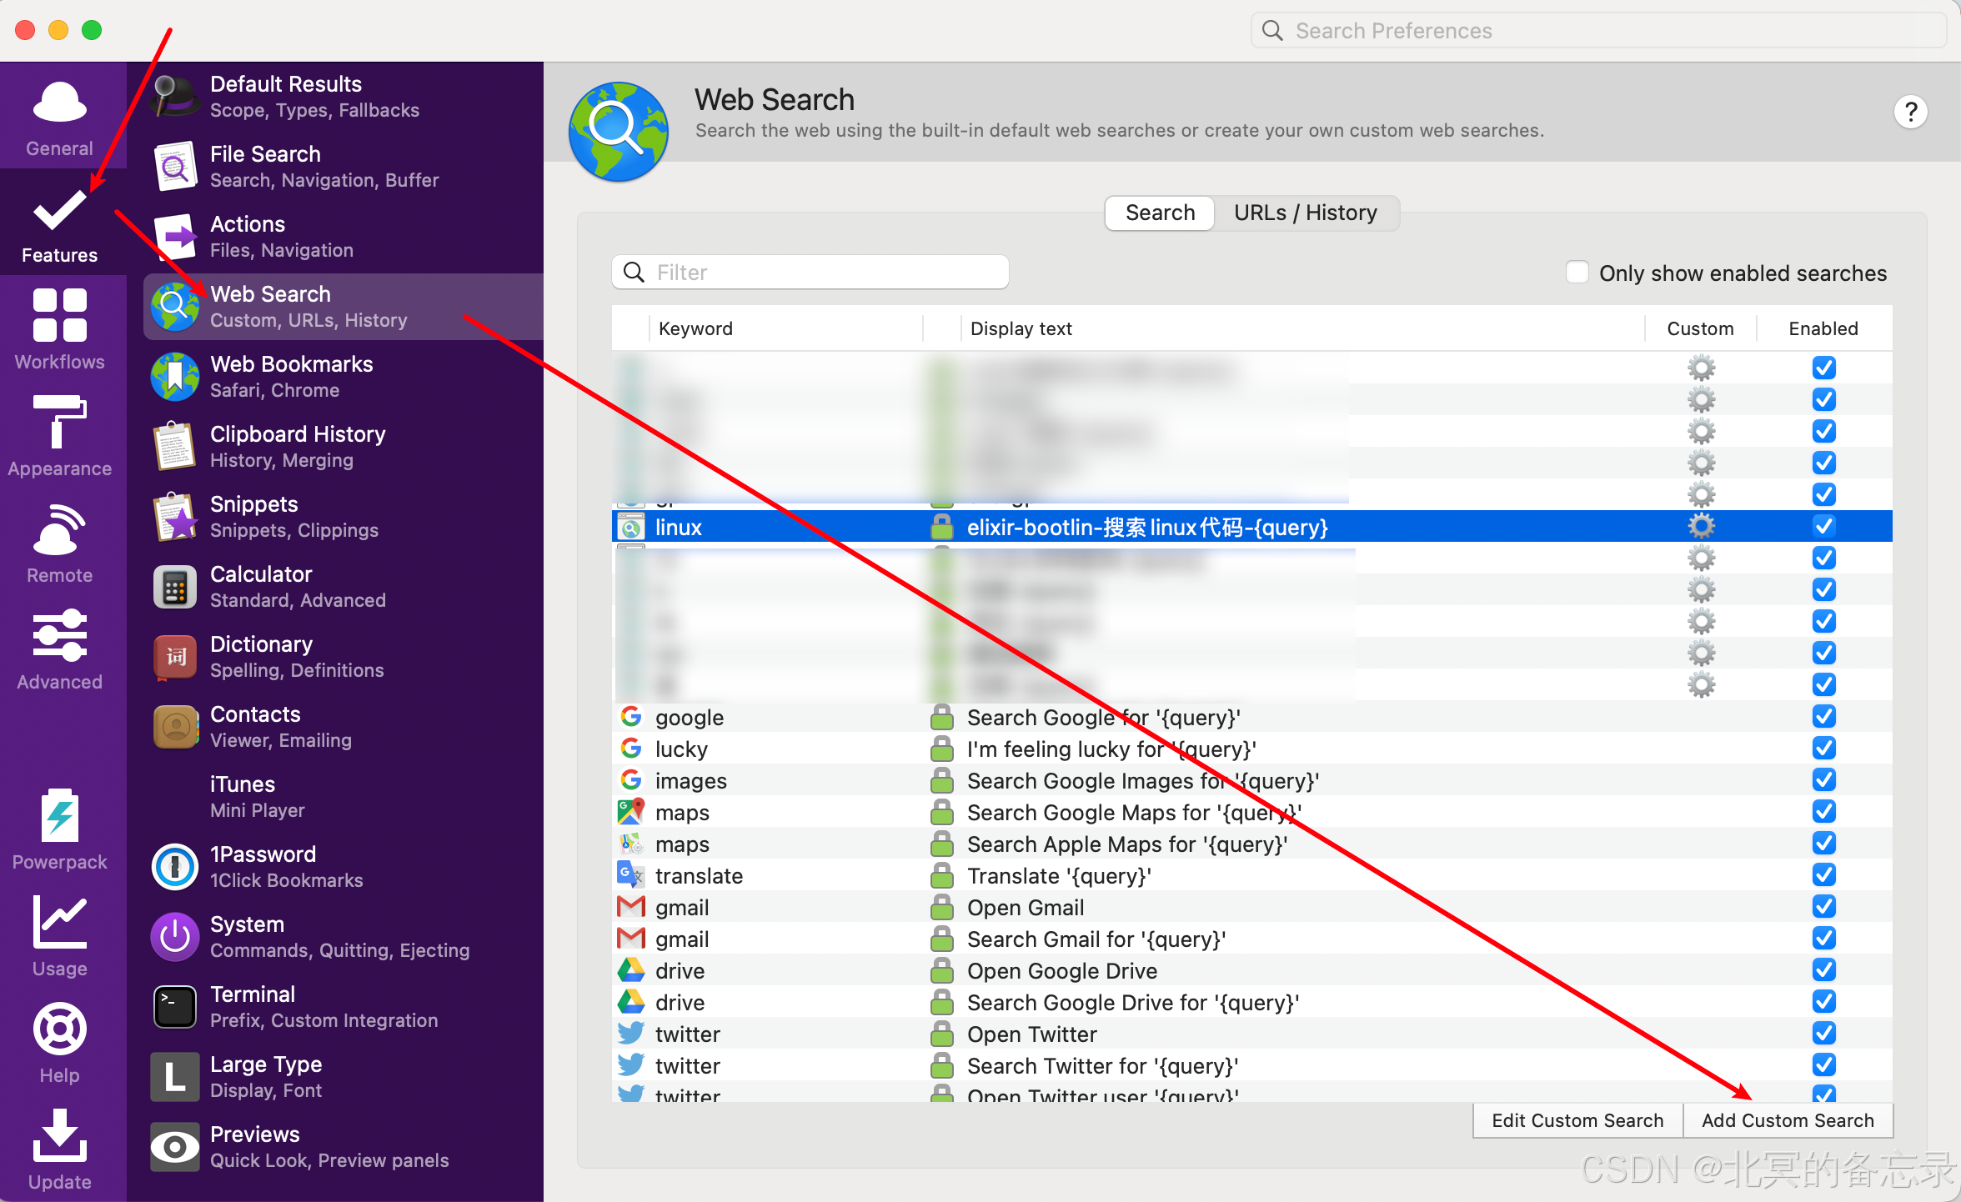Image resolution: width=1961 pixels, height=1202 pixels.
Task: Open the Appearance paint roller section
Action: 59,437
